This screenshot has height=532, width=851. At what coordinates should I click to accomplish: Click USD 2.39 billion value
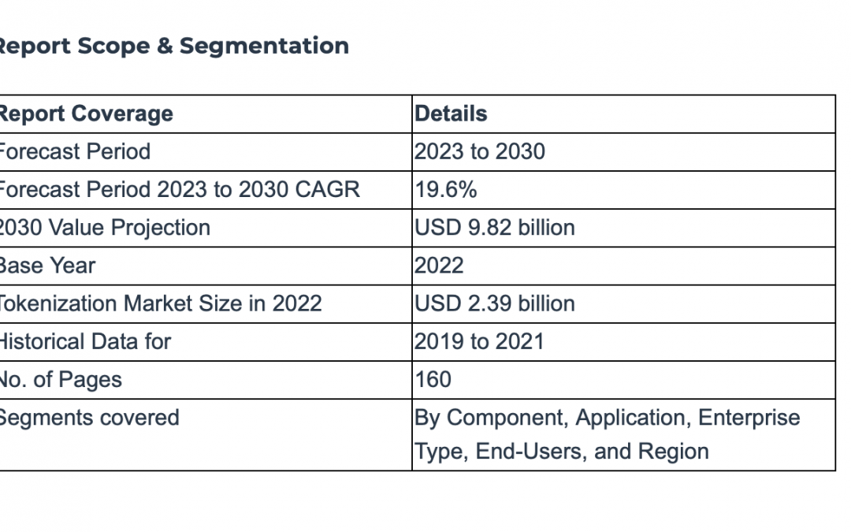point(495,303)
